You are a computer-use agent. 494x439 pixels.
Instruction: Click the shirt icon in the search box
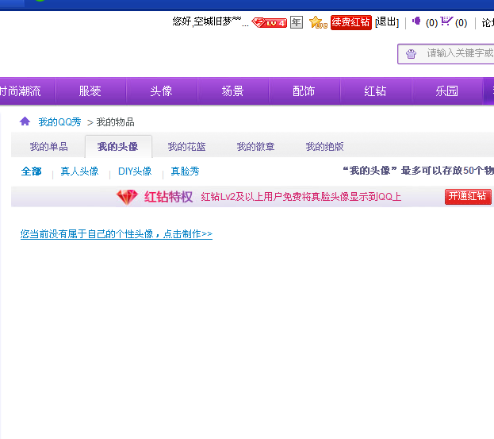pyautogui.click(x=411, y=54)
